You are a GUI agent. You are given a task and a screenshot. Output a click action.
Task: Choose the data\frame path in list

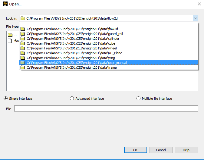click(109, 67)
